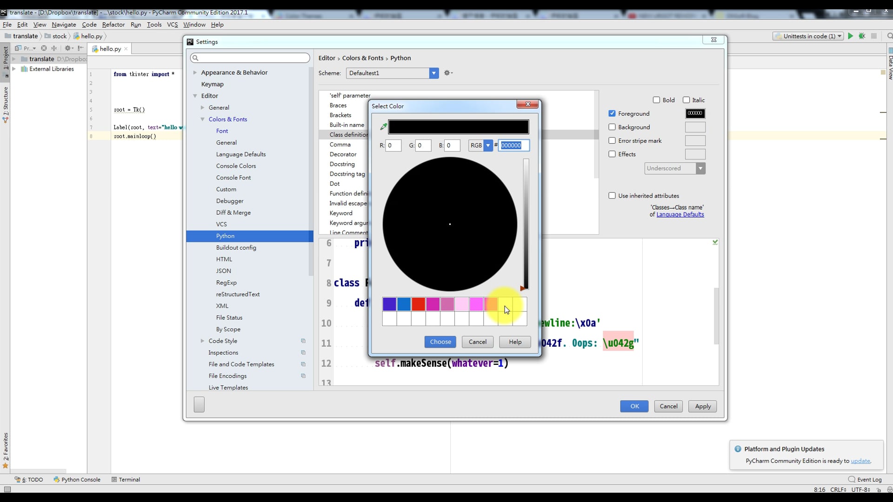The image size is (893, 502).
Task: Toggle the Background color checkbox
Action: tap(612, 127)
